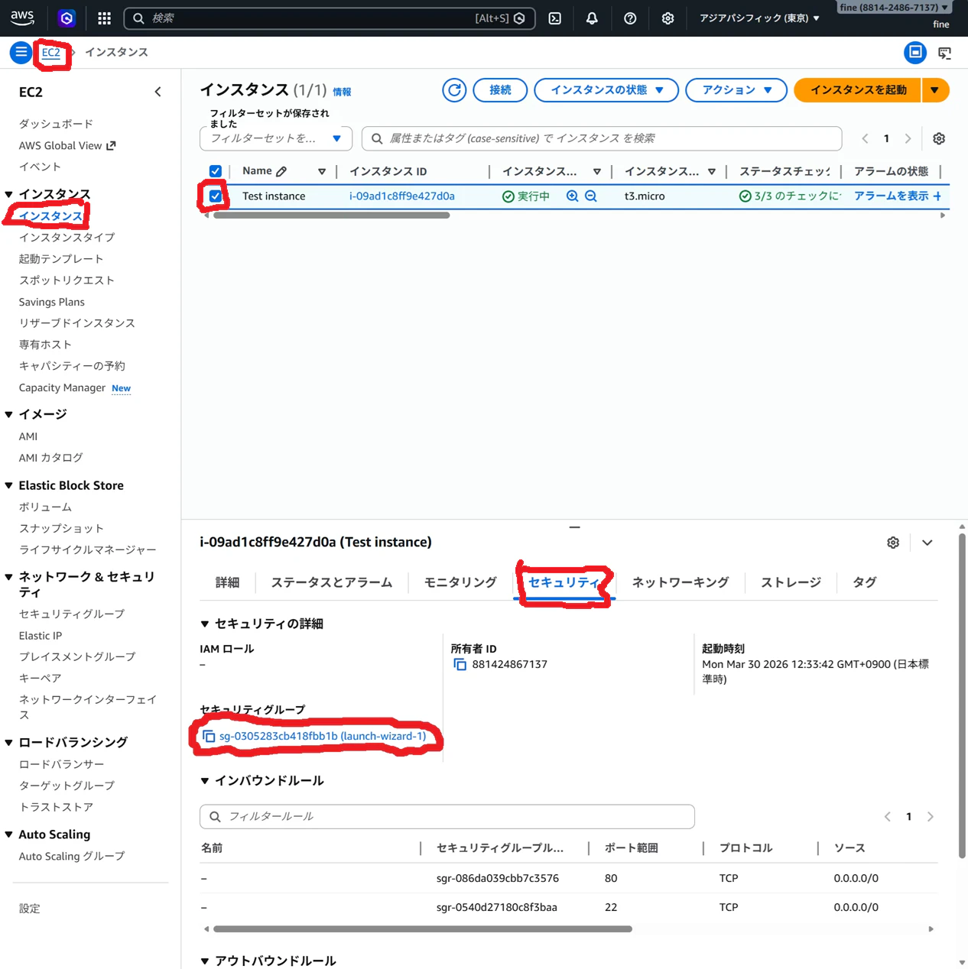Collapse the Elastic Block Store sidebar group
The image size is (968, 969).
[9, 486]
